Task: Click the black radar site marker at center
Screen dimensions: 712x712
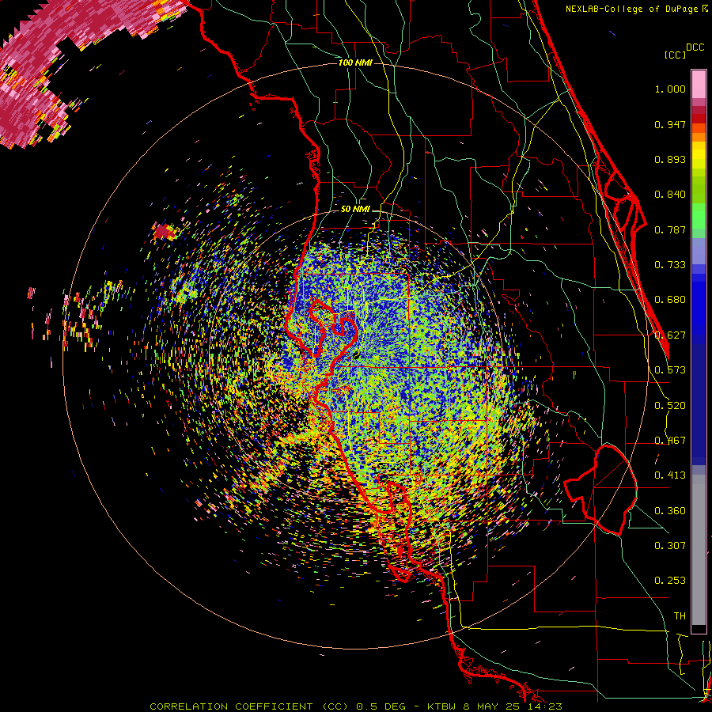Action: click(x=357, y=357)
